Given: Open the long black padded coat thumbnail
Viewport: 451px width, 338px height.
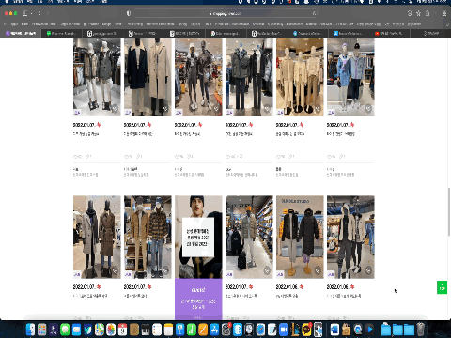Looking at the screenshot, I should pyautogui.click(x=300, y=237).
